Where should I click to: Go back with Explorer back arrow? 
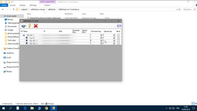pyautogui.click(x=3, y=10)
